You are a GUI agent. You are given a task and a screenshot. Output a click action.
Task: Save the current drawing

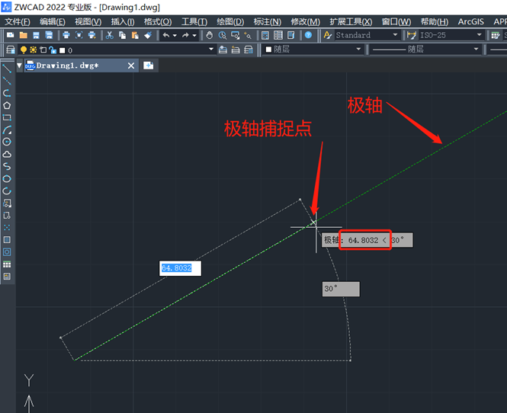pos(36,35)
